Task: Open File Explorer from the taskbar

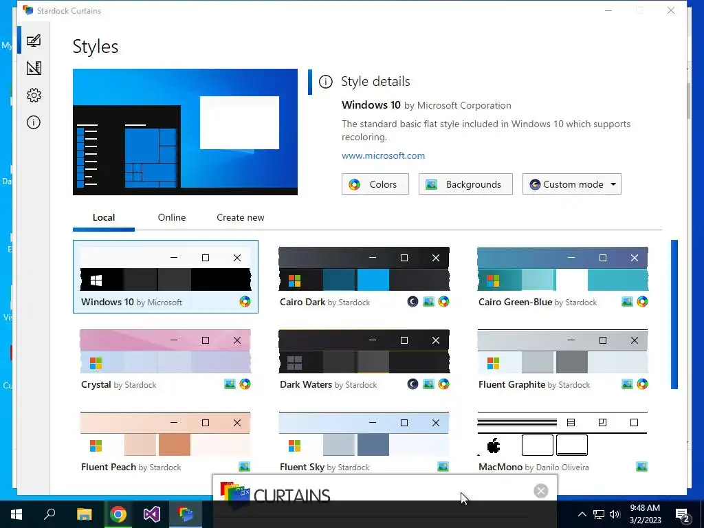Action: coord(84,514)
